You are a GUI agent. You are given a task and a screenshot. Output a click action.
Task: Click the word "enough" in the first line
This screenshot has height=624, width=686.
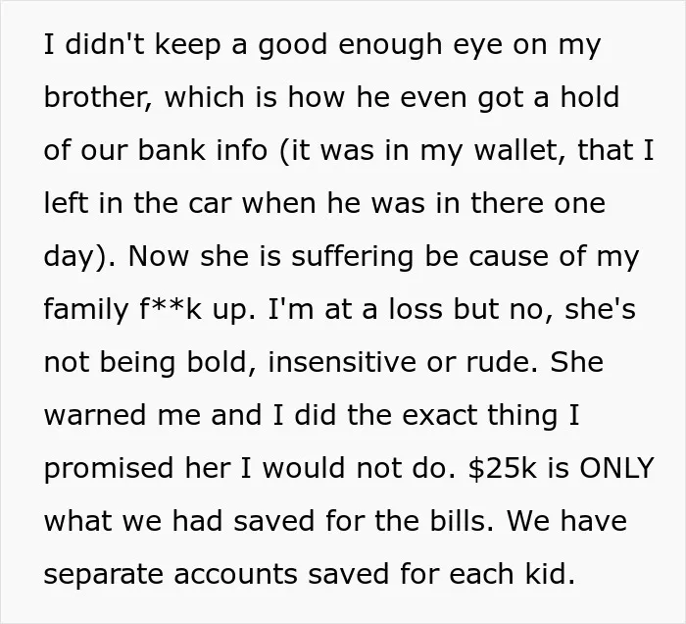(x=390, y=44)
